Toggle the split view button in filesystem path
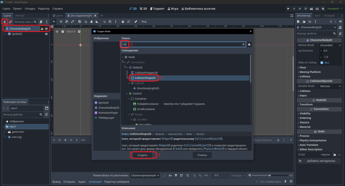The image size is (345, 186). (x=46, y=108)
